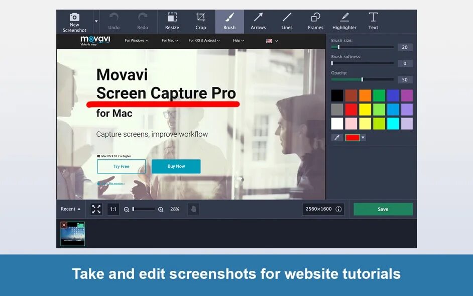The image size is (473, 296).
Task: Choose the pale lilac bottom-row swatch
Action: 407,124
